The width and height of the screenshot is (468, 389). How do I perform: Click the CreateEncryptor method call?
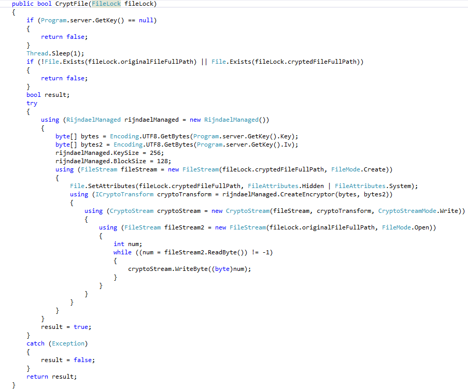307,195
